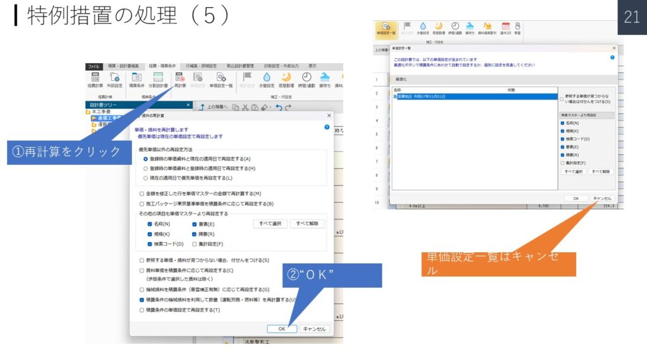Click the 科目設定 ribbon icon
The height and width of the screenshot is (364, 647).
click(115, 80)
